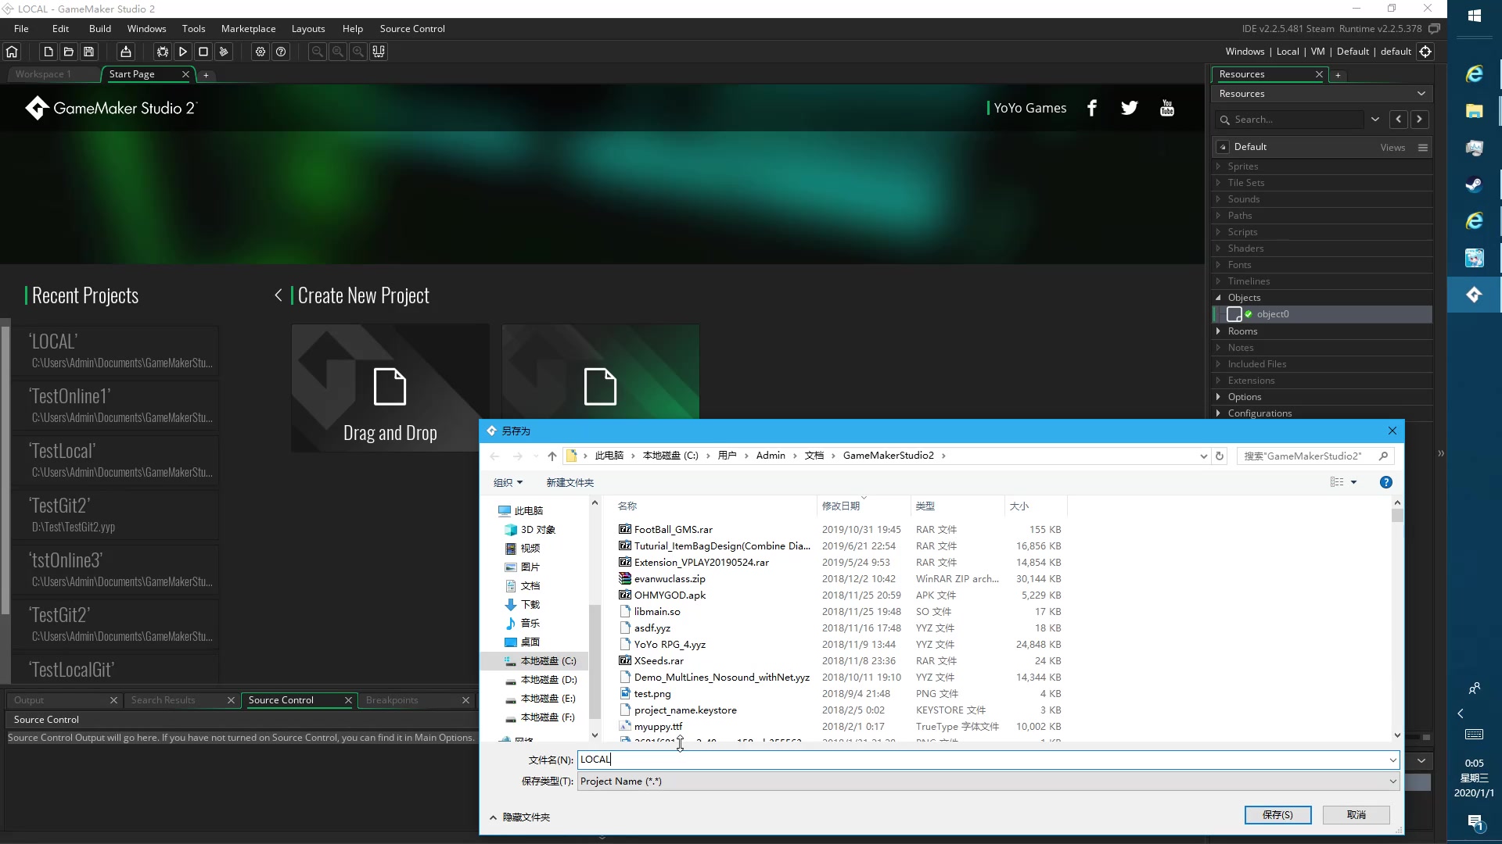Toggle hide folders in the save dialog

coord(520,817)
